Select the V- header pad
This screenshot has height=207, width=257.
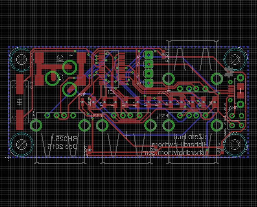pyautogui.click(x=149, y=73)
